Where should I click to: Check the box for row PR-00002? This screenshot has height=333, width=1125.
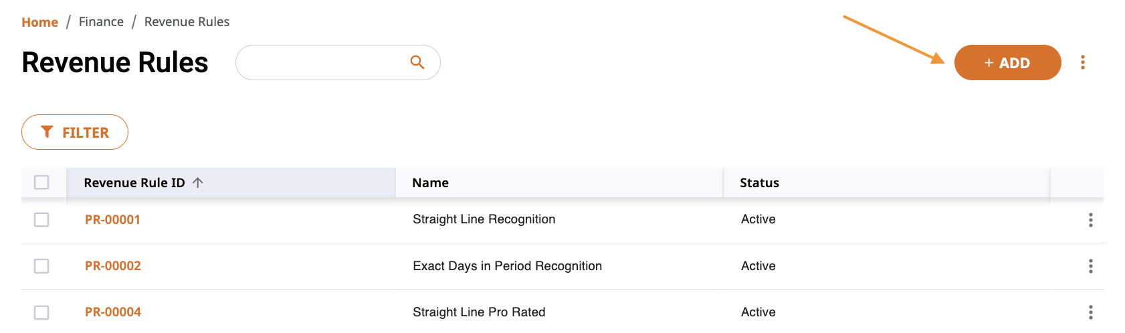tap(41, 266)
